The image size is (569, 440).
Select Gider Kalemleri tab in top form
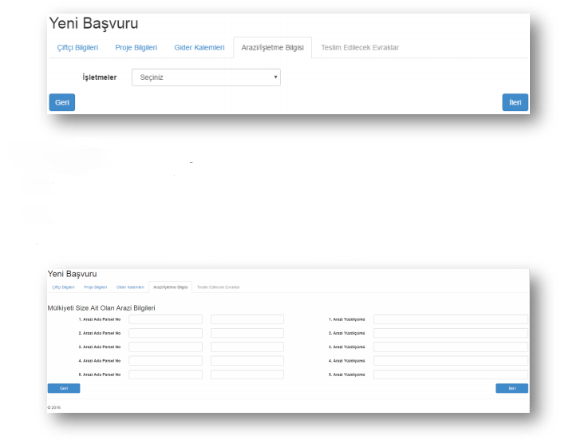pyautogui.click(x=199, y=48)
